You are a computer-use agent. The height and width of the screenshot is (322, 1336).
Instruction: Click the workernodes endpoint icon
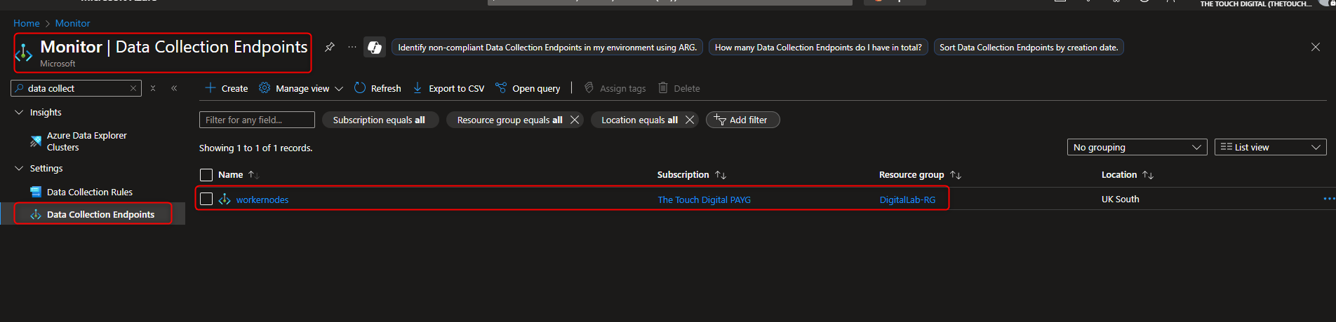(x=225, y=199)
